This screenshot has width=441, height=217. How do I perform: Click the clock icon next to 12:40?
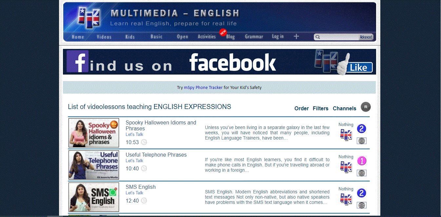click(x=144, y=201)
